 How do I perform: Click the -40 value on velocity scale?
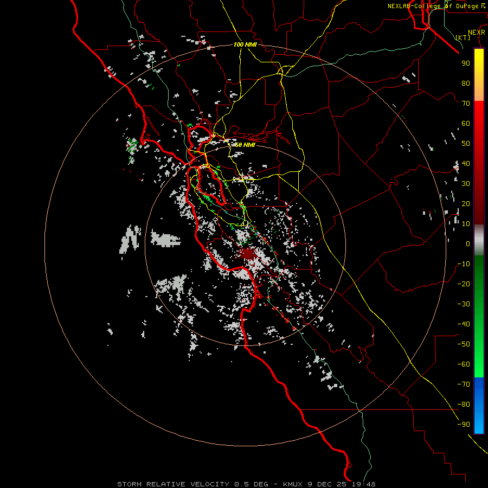(464, 324)
